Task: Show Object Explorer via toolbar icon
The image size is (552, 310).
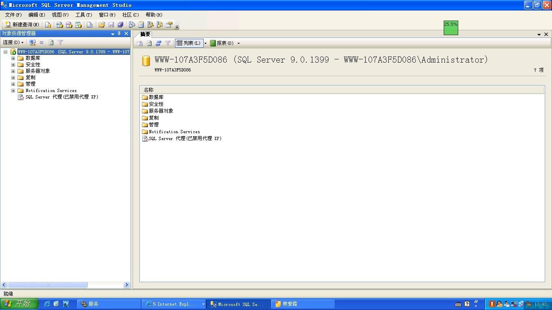Action: 150,25
